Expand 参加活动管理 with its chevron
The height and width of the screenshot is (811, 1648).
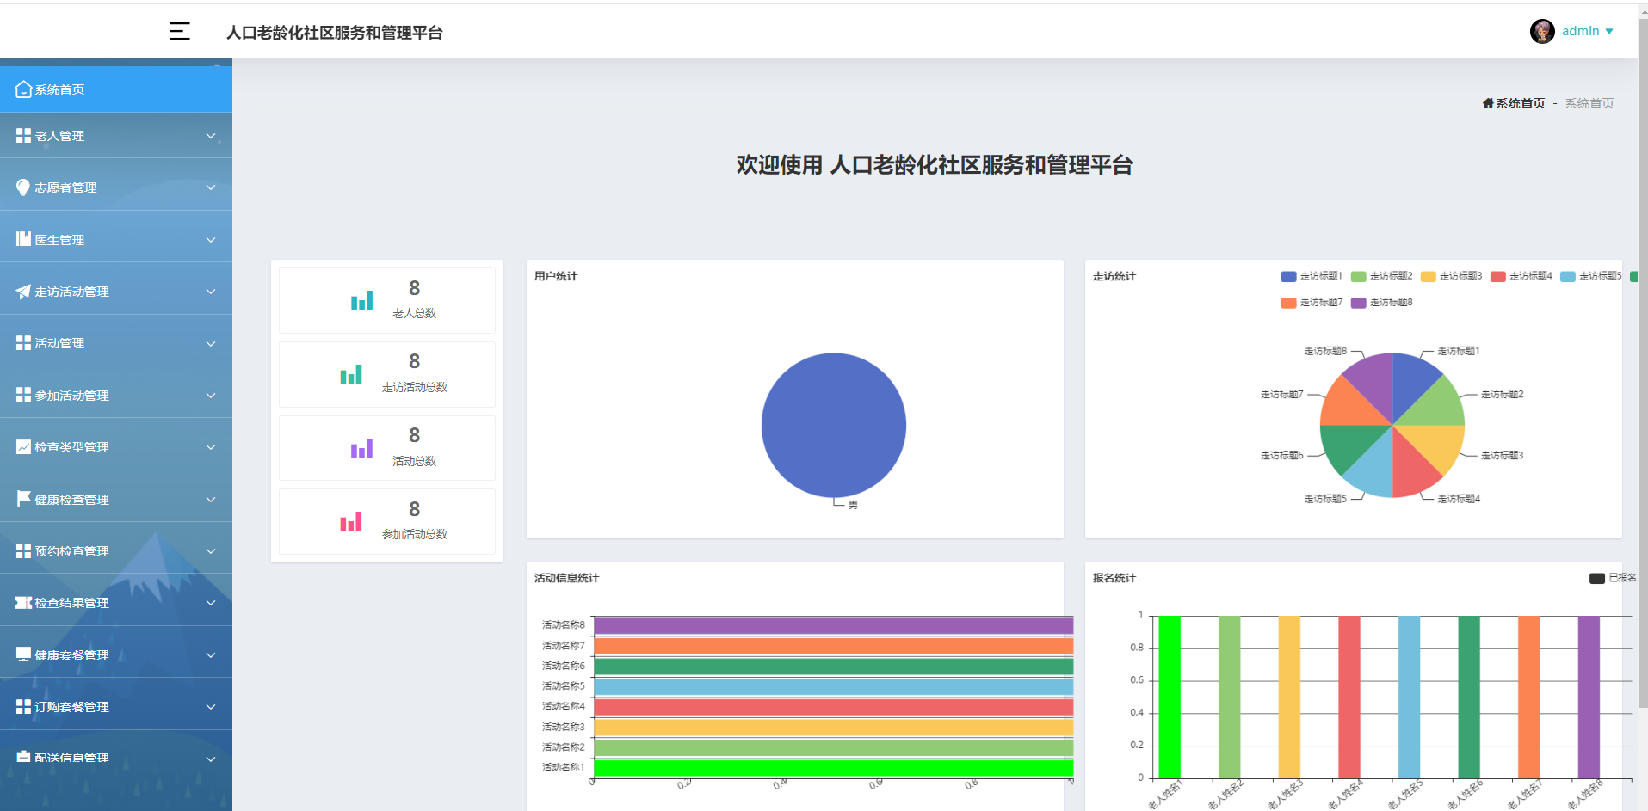(x=211, y=396)
